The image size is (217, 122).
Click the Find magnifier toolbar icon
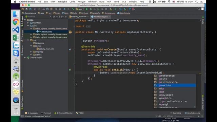(x=56, y=9)
